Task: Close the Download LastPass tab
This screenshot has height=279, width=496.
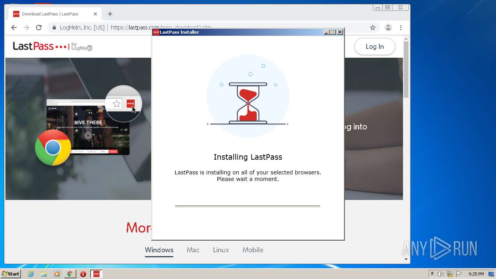Action: pyautogui.click(x=95, y=14)
